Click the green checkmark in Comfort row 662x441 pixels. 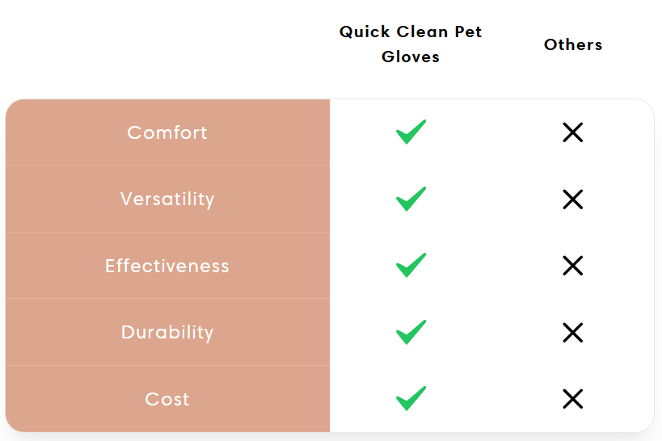411,132
